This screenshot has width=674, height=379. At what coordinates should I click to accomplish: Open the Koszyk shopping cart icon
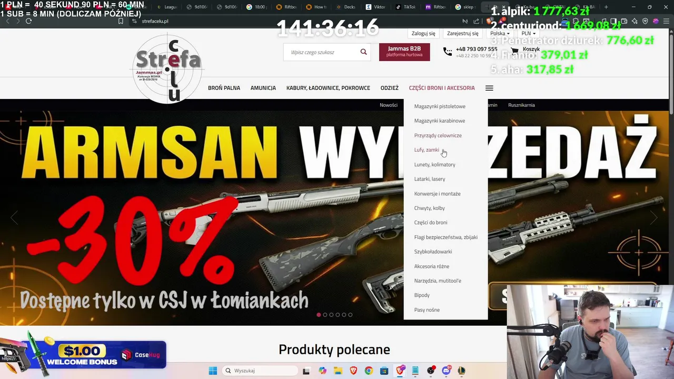pos(514,51)
